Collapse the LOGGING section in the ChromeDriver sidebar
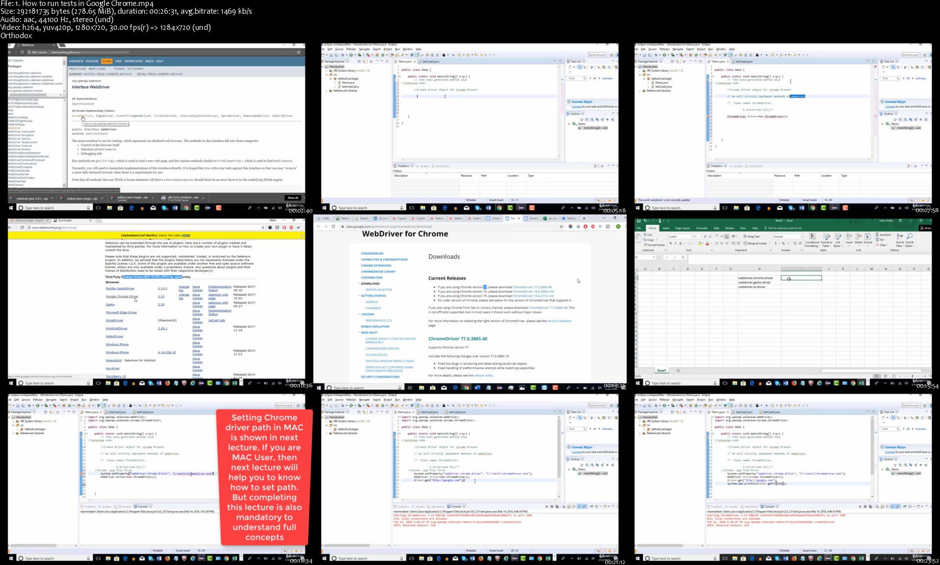Screen dimensions: 940x565 359,314
